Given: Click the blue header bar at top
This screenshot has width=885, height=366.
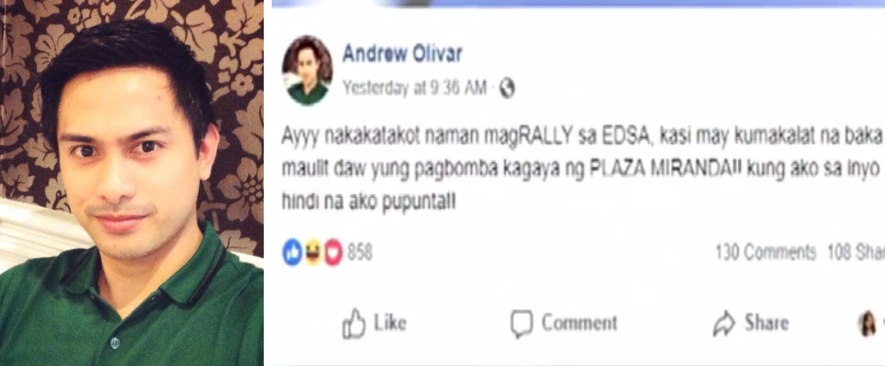Looking at the screenshot, I should (578, 4).
